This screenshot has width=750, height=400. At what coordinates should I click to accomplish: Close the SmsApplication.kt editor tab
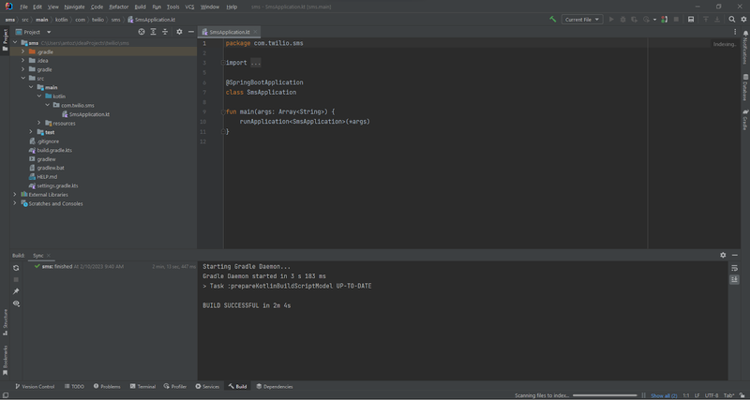257,31
